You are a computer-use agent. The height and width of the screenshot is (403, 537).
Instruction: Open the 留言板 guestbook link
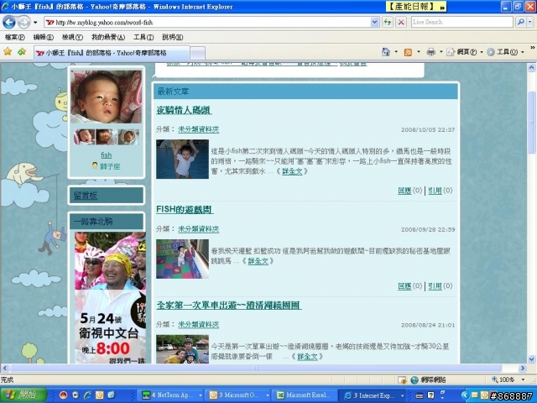point(86,196)
